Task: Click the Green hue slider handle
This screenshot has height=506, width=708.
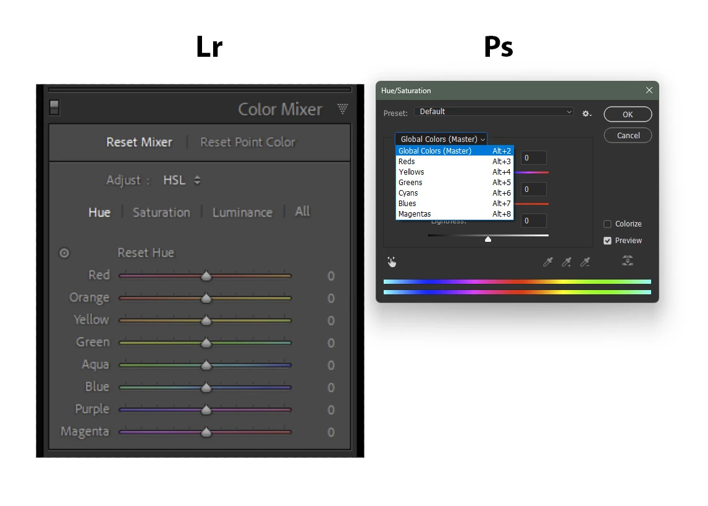Action: [x=206, y=342]
